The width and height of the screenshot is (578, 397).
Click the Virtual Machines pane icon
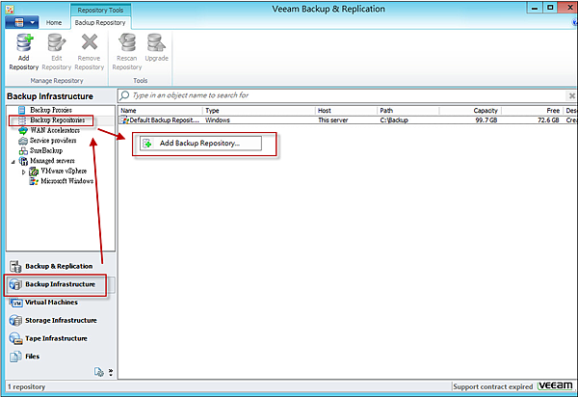pyautogui.click(x=15, y=303)
